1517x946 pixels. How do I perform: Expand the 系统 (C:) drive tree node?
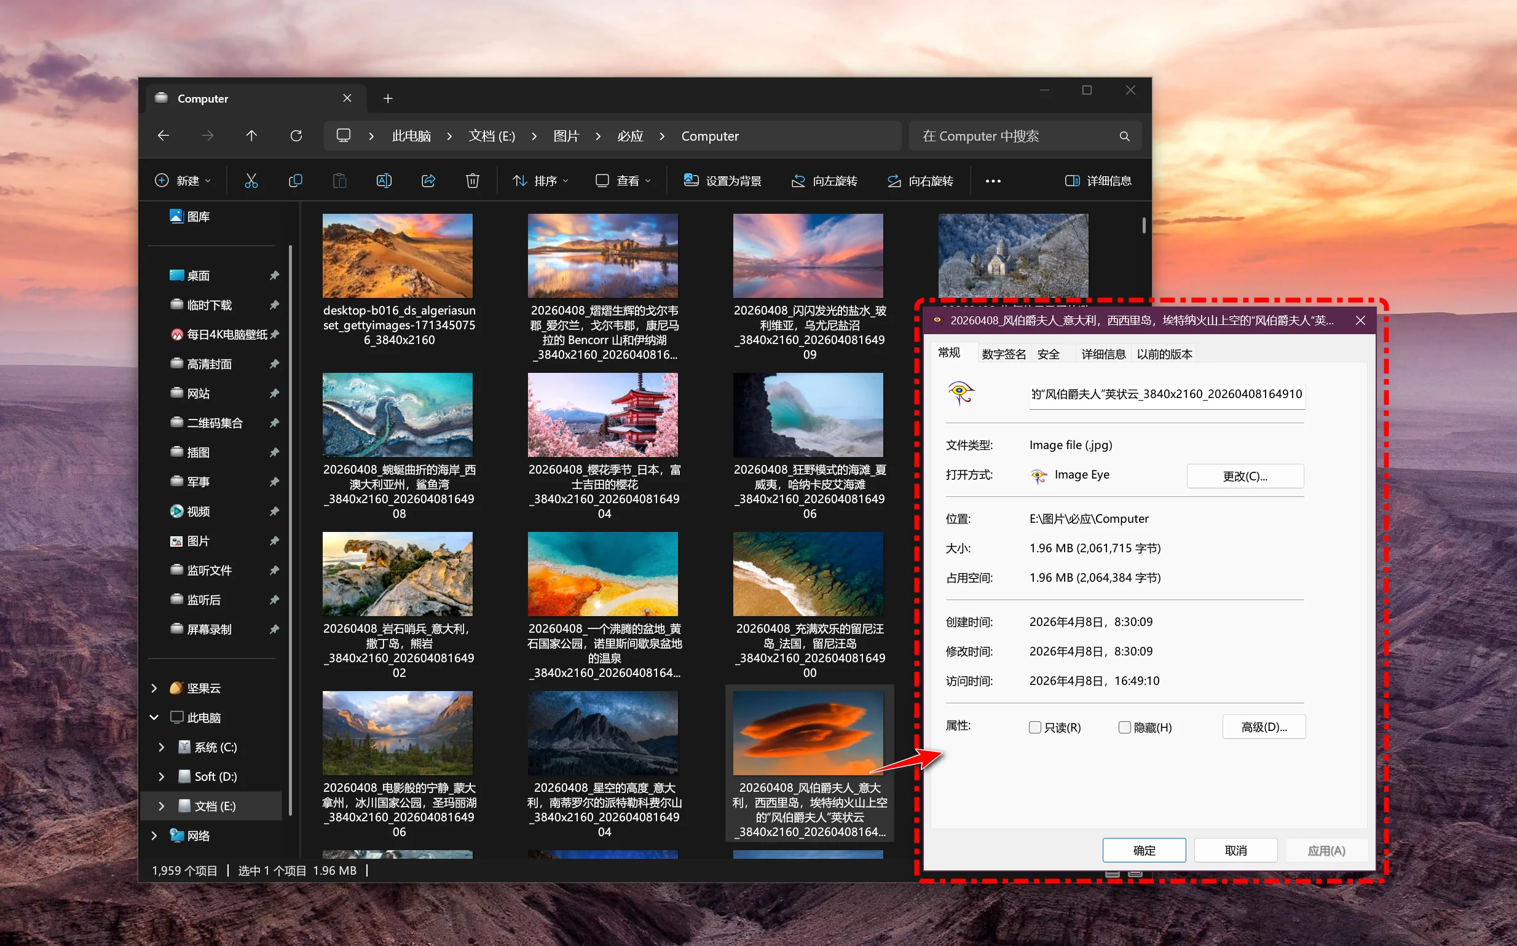coord(162,747)
